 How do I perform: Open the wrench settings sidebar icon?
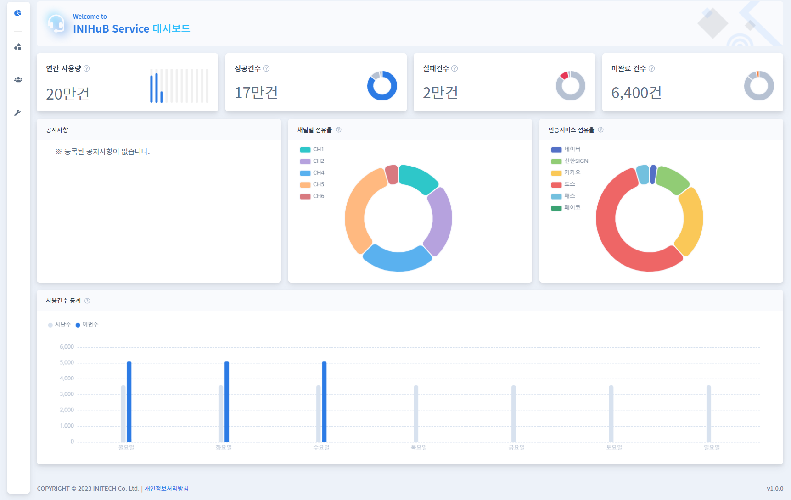point(17,113)
